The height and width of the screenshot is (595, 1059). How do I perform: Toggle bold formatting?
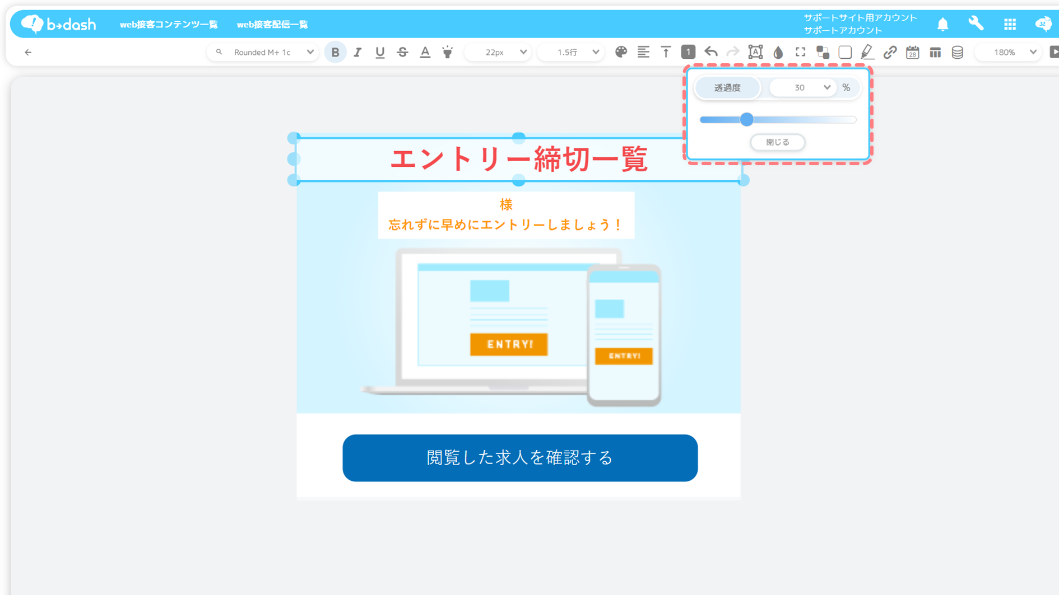pos(335,53)
